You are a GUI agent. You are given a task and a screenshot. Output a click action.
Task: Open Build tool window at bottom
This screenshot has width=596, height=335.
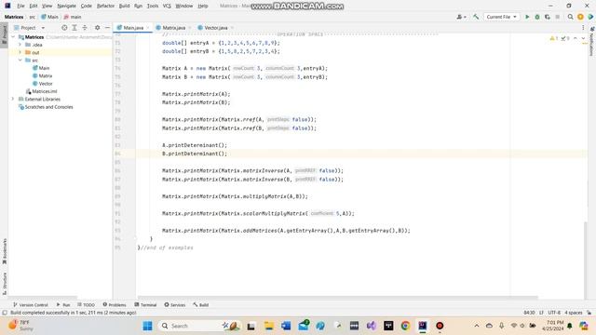click(201, 304)
